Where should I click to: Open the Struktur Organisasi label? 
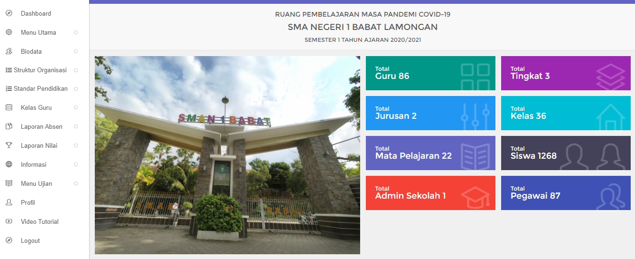click(x=40, y=70)
